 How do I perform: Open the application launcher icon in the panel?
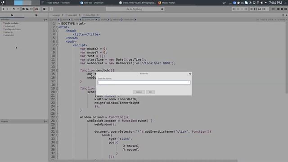point(3,3)
